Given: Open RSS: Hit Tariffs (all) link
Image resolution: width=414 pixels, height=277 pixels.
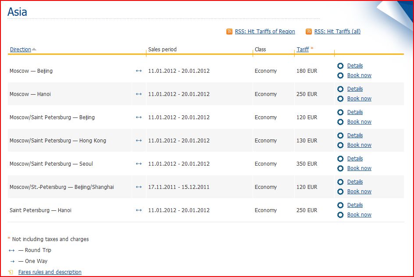Looking at the screenshot, I should click(337, 32).
